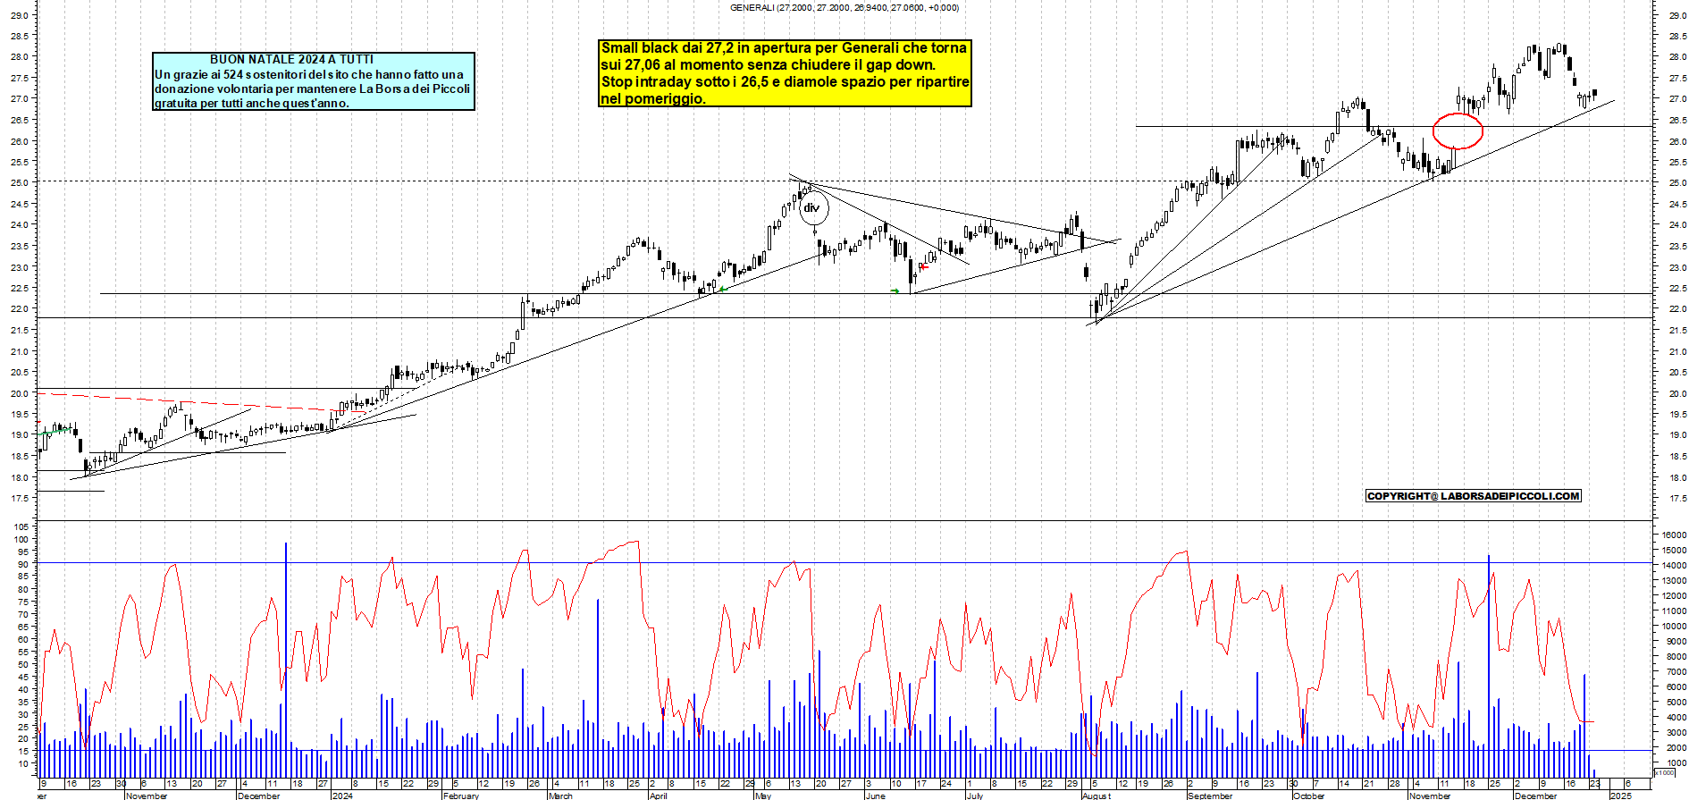Viewport: 1689px width, 800px height.
Task: Click the "October" month label
Action: 1309,796
